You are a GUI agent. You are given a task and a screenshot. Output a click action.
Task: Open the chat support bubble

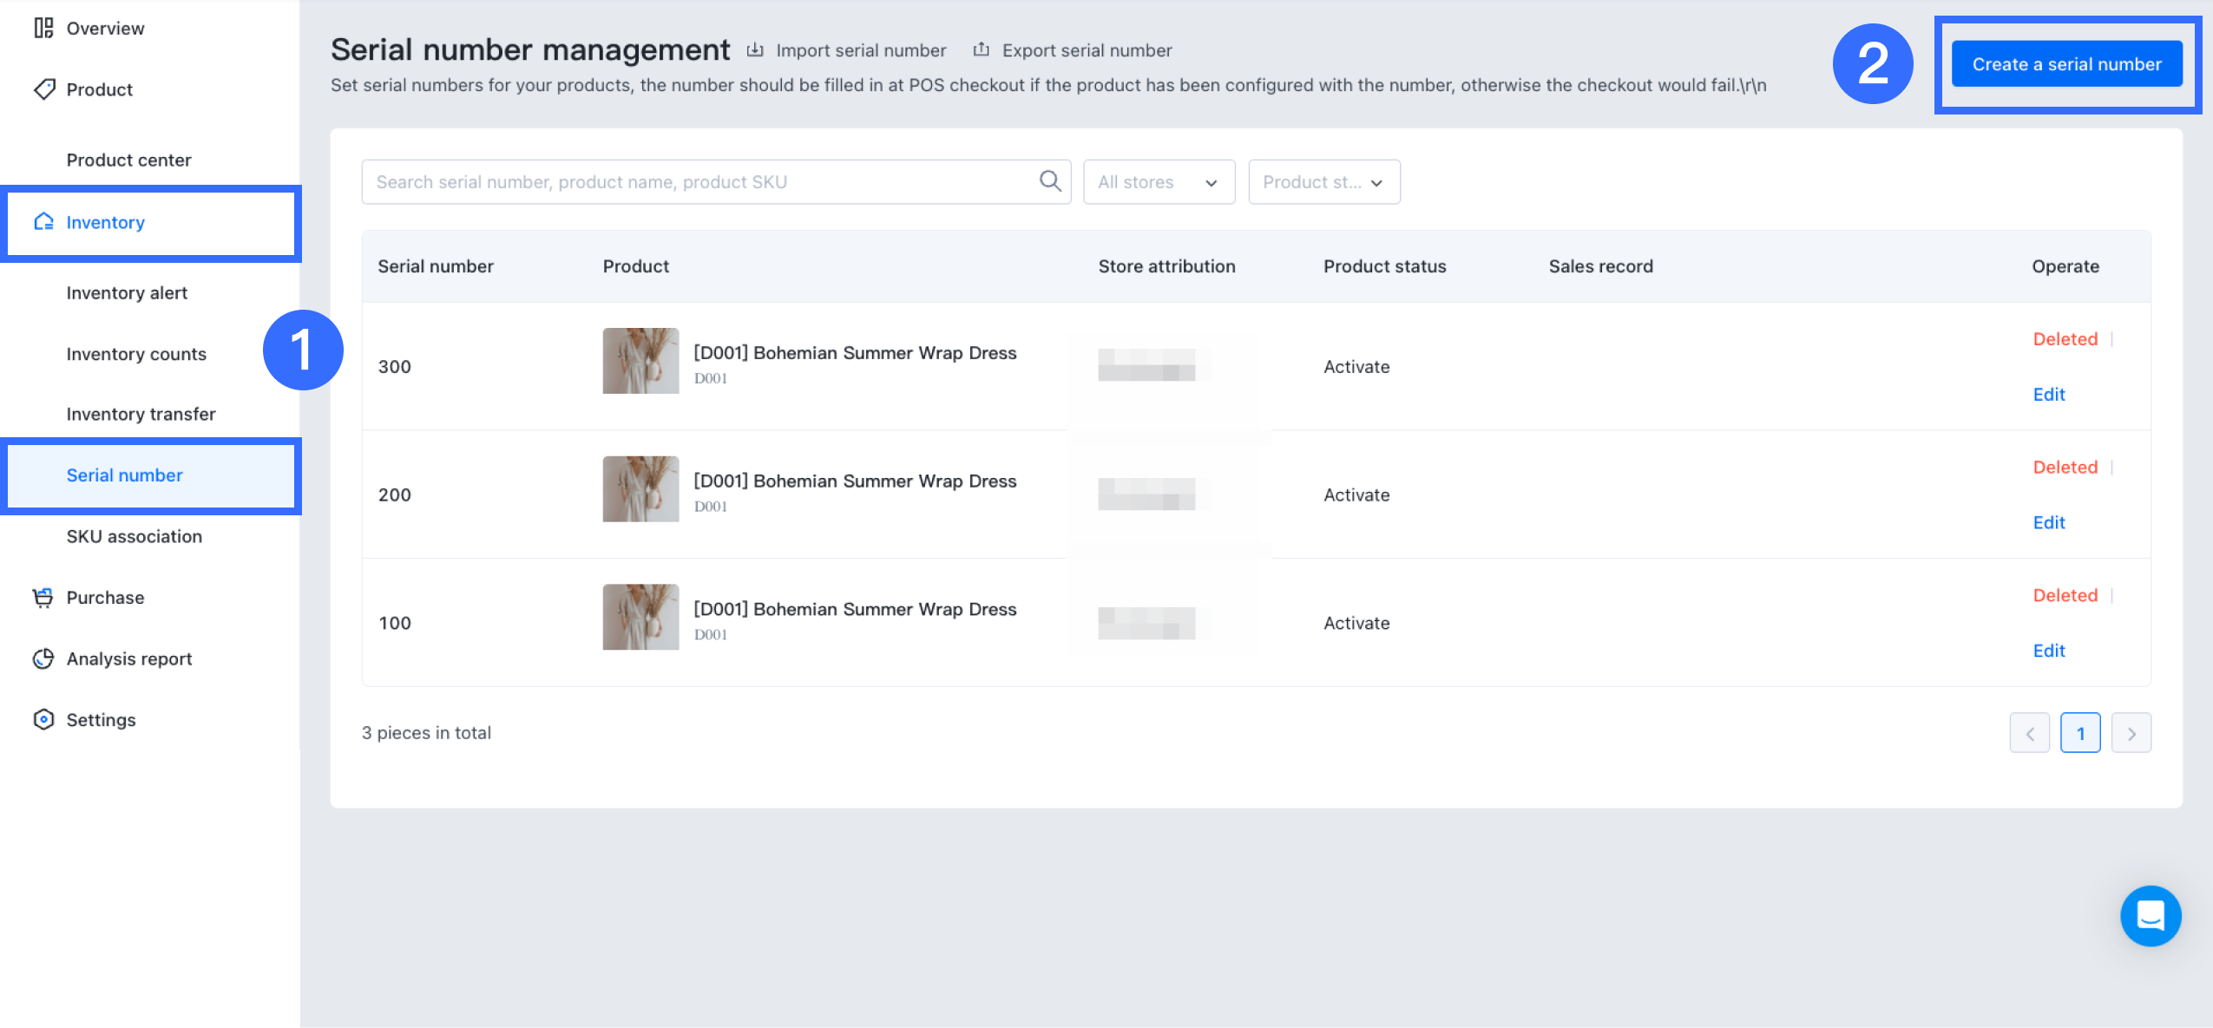2150,915
